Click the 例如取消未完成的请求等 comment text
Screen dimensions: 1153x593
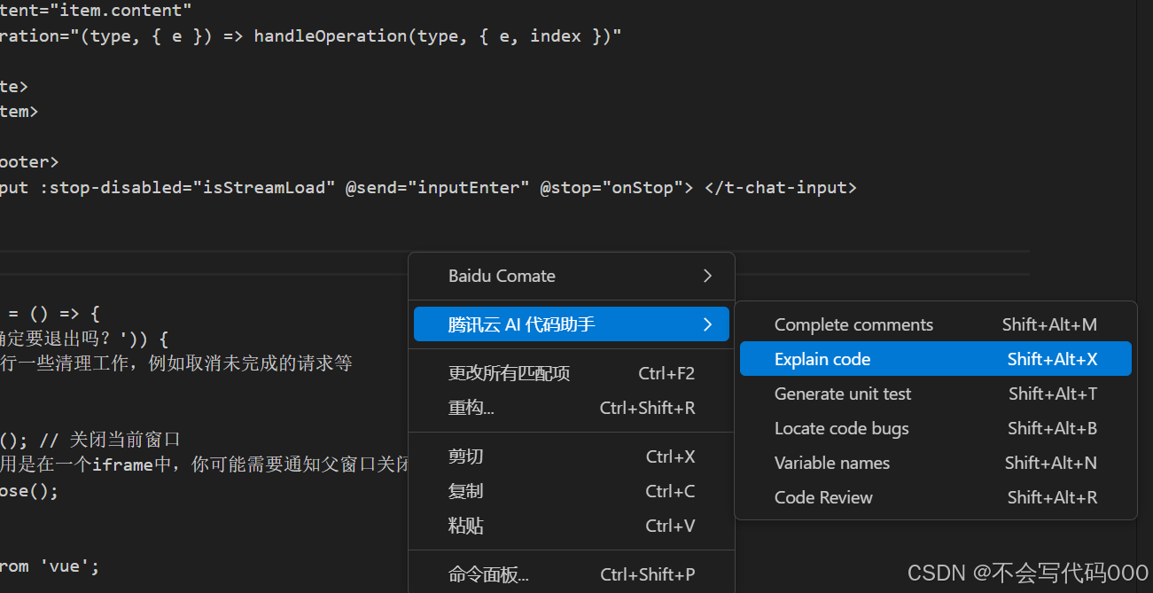point(251,363)
